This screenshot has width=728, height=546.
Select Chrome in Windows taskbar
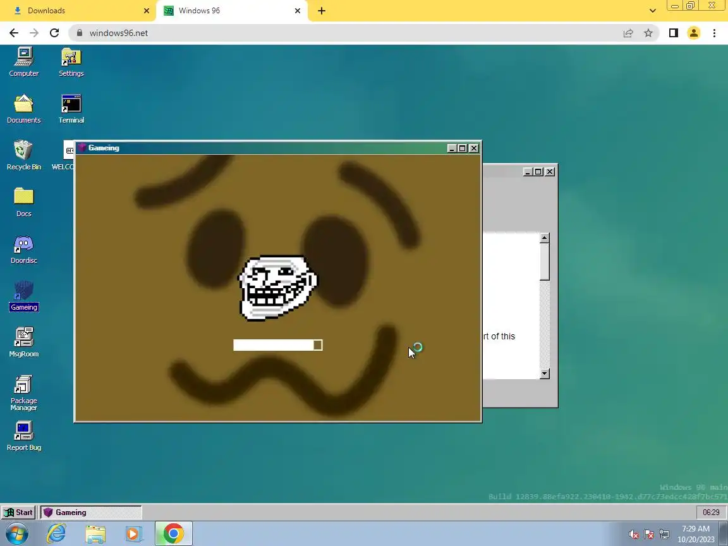point(173,534)
